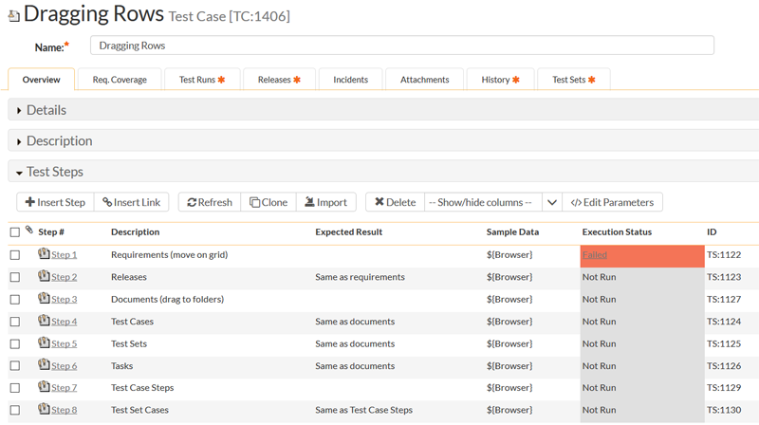Image resolution: width=759 pixels, height=425 pixels.
Task: Click the step icon next to Step 1
Action: 44,254
